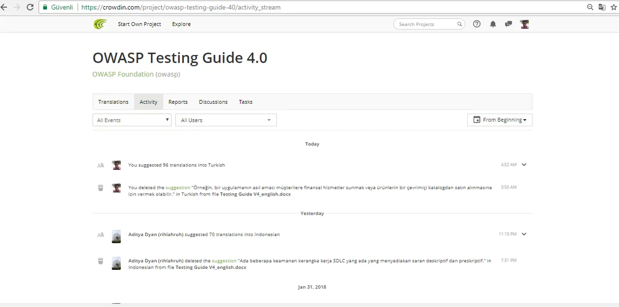Screen dimensions: 619x307
Task: Click trash icon beside Turkish deleted suggestion
Action: [101, 188]
